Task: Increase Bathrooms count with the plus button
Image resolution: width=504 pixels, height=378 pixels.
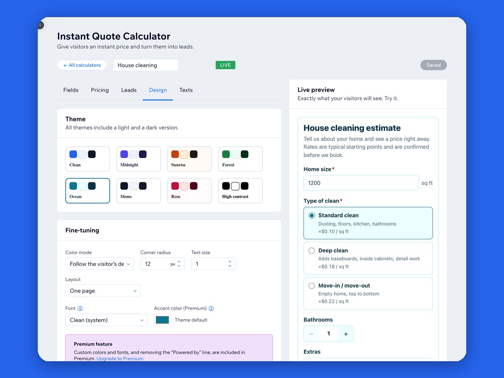Action: pos(346,334)
